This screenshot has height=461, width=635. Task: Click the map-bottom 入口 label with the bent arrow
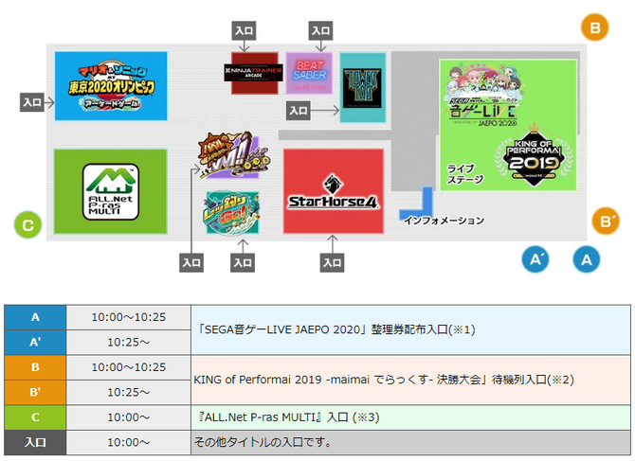click(x=191, y=262)
